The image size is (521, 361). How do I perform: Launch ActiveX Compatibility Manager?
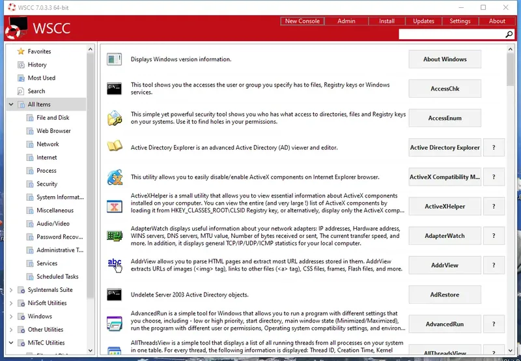coord(445,177)
